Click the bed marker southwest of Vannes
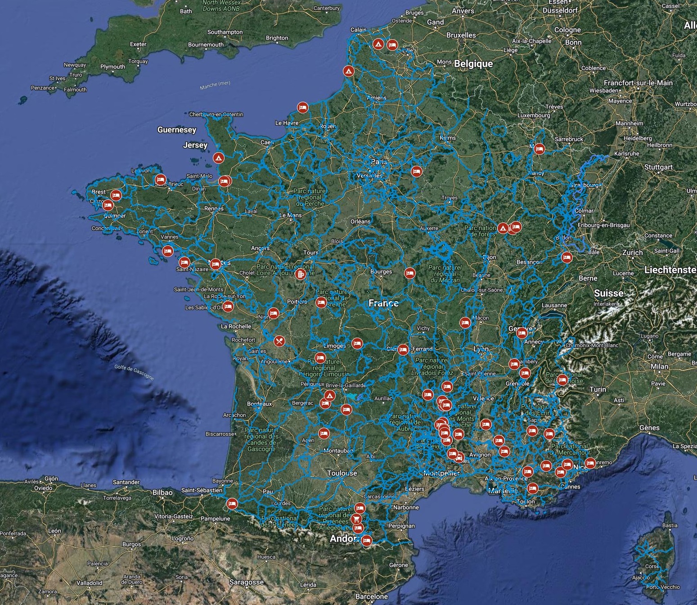 coord(168,251)
